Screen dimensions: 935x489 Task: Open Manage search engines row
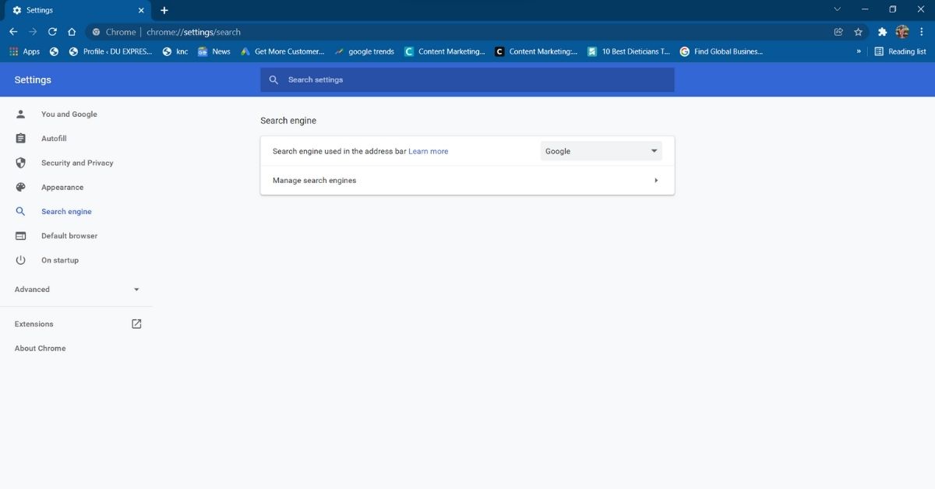(467, 181)
